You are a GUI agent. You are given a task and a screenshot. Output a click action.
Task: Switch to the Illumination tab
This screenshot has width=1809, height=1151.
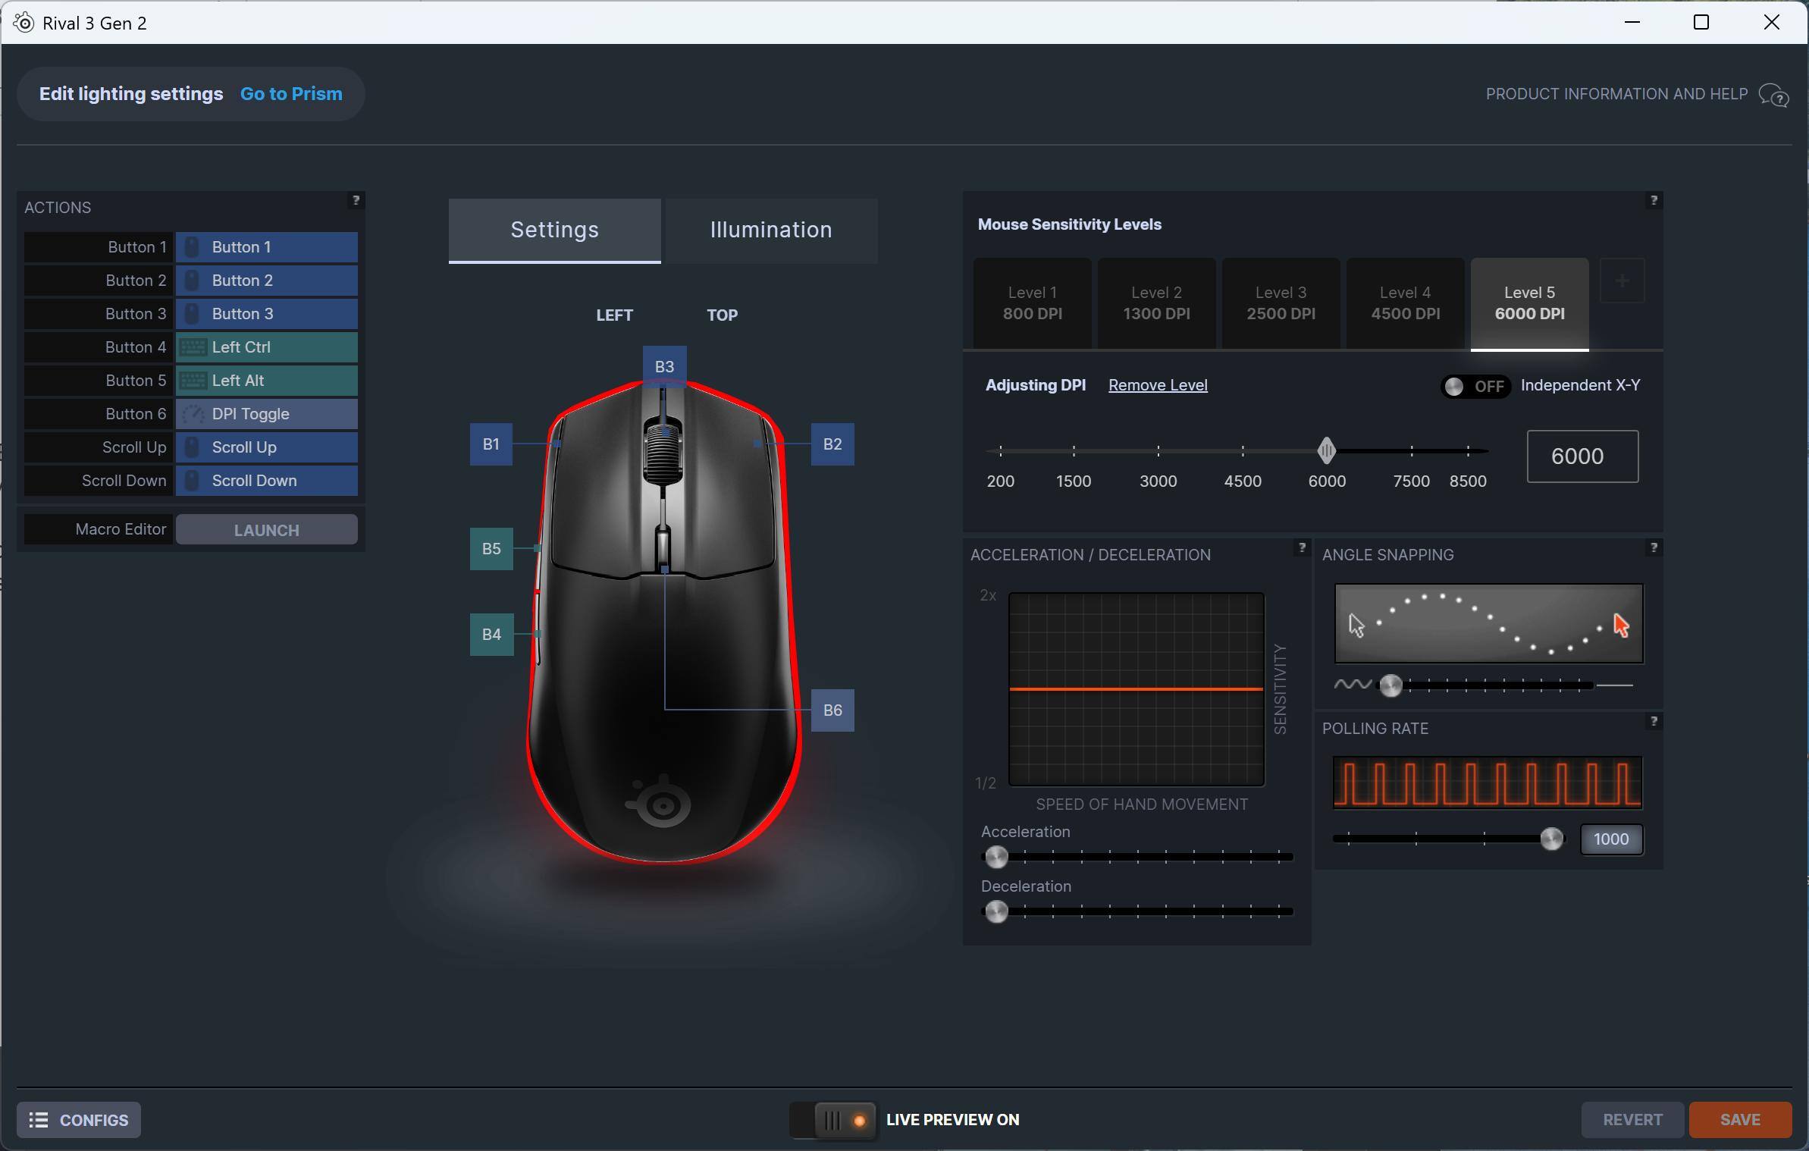point(770,231)
